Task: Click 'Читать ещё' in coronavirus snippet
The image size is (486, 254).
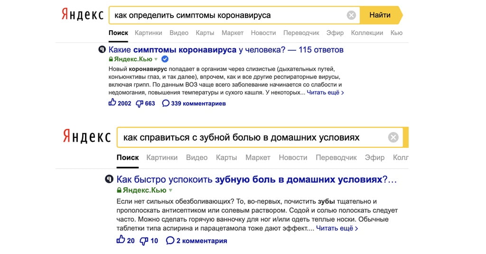Action: pyautogui.click(x=325, y=92)
